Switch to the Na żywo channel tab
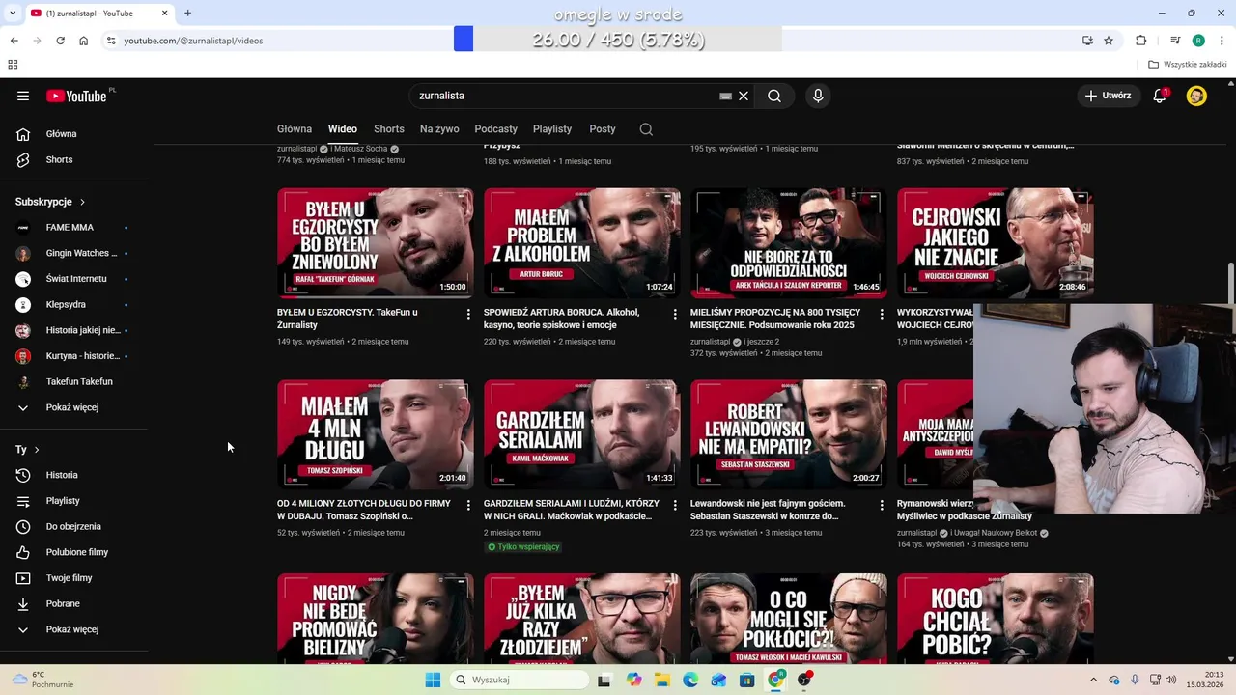 [439, 129]
